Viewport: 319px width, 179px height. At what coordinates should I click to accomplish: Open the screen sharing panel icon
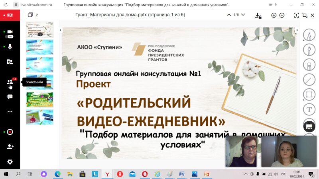(x=10, y=62)
